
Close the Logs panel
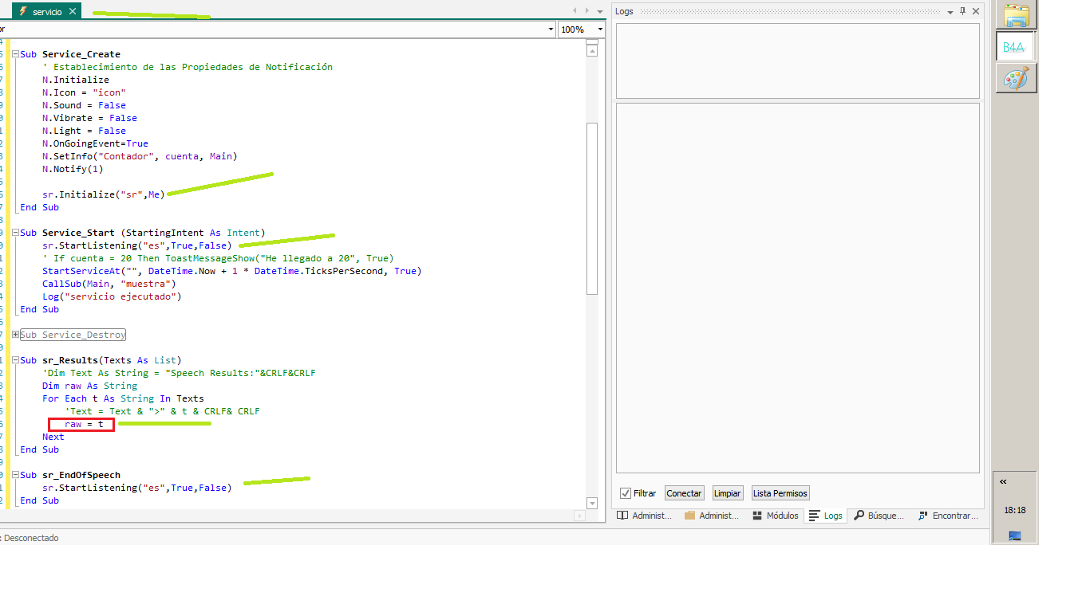click(x=976, y=11)
